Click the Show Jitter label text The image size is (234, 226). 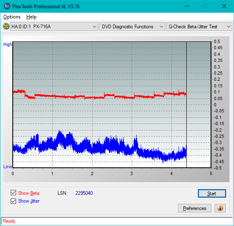pos(29,201)
